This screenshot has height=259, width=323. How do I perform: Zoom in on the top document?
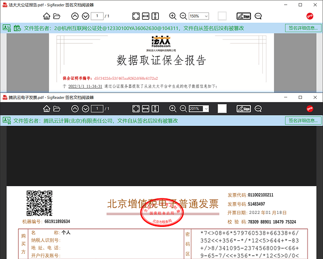pos(173,16)
